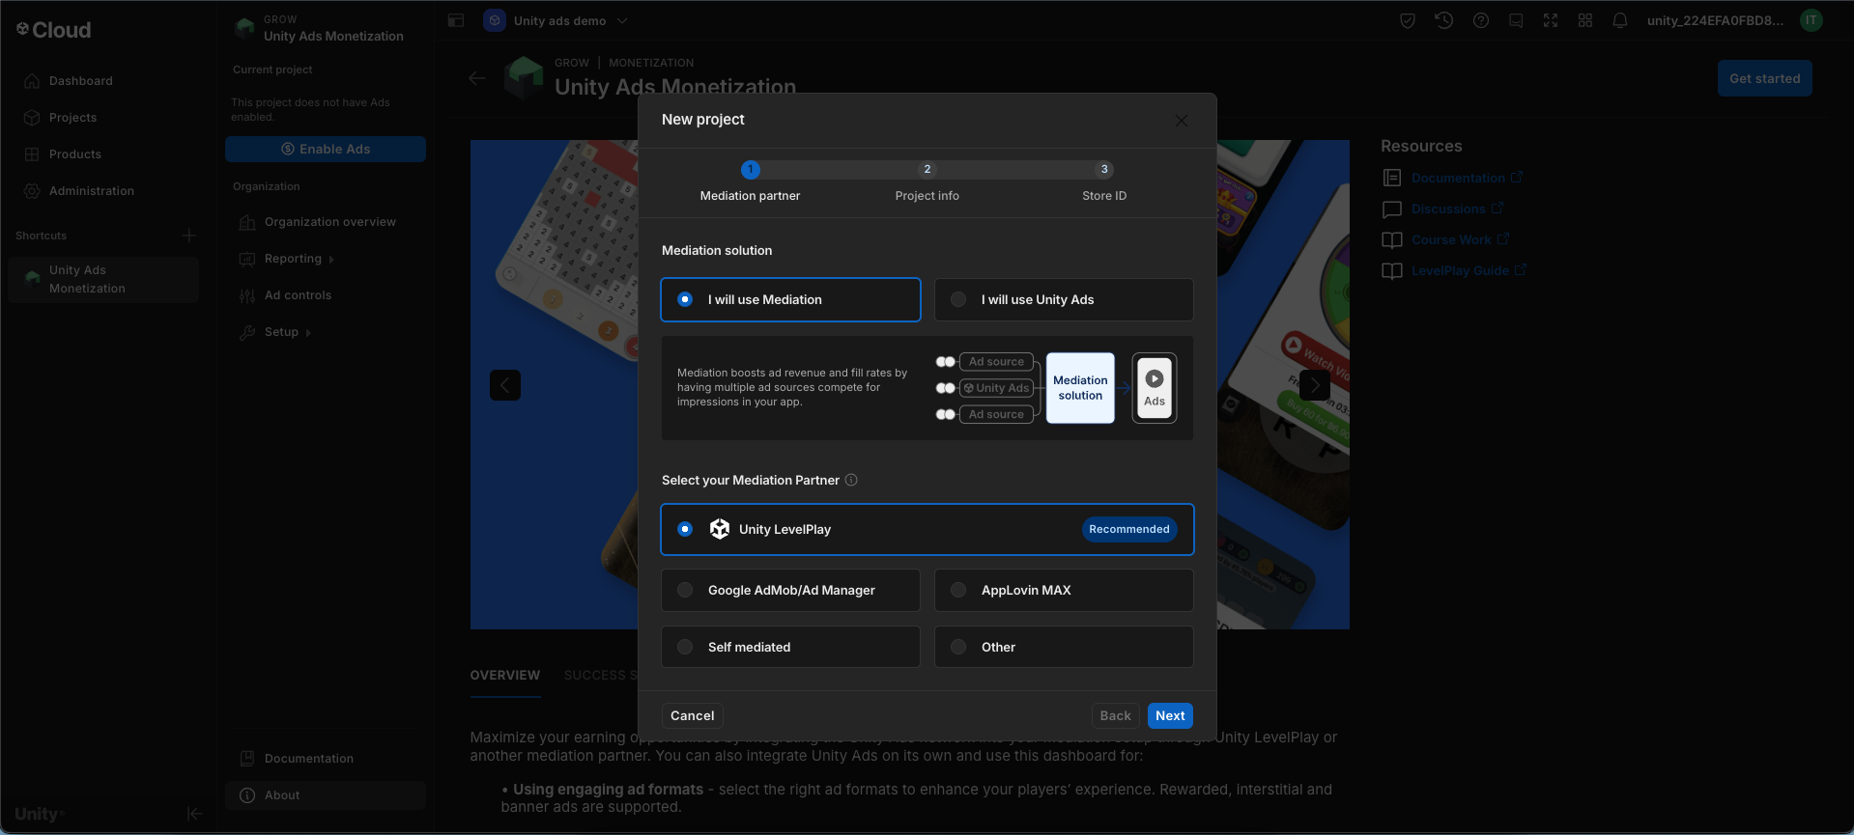The width and height of the screenshot is (1854, 835).
Task: Choose Google AdMob/Ad Manager as partner
Action: pos(790,590)
